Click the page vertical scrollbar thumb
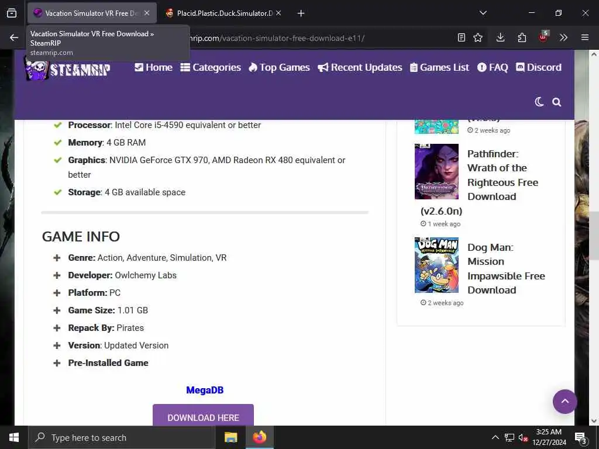599x449 pixels. [594, 236]
